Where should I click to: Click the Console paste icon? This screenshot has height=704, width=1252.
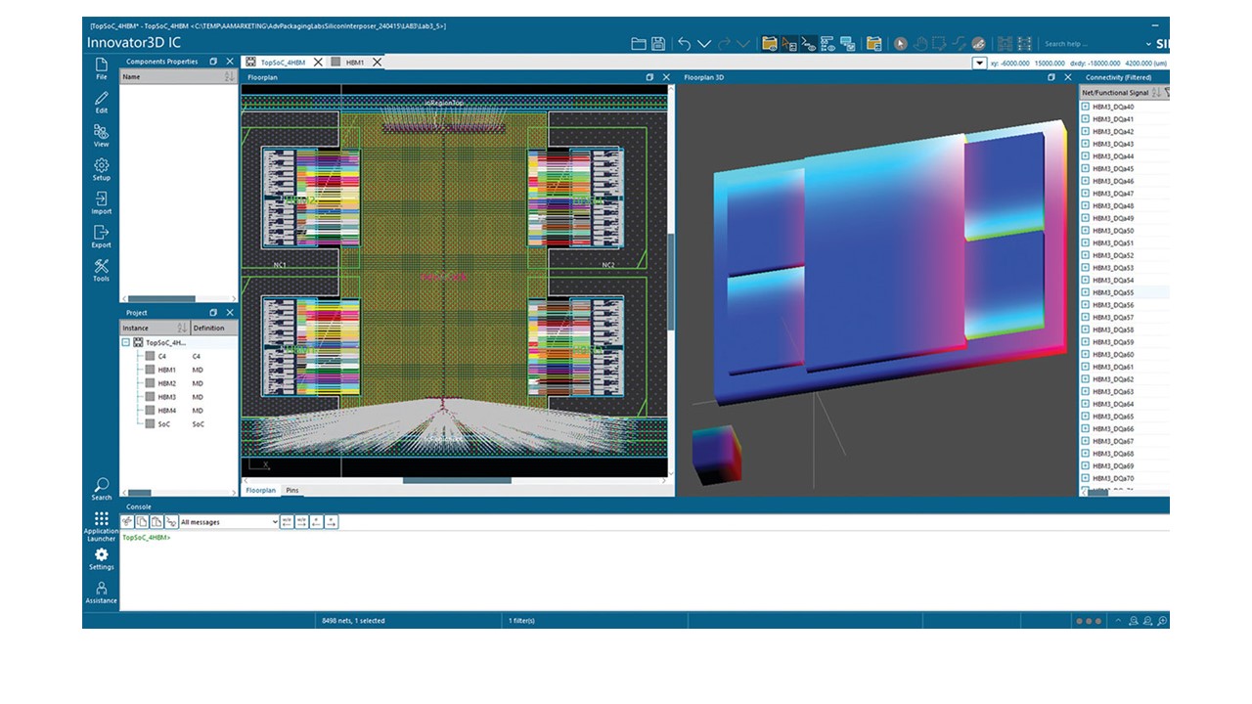(x=157, y=522)
